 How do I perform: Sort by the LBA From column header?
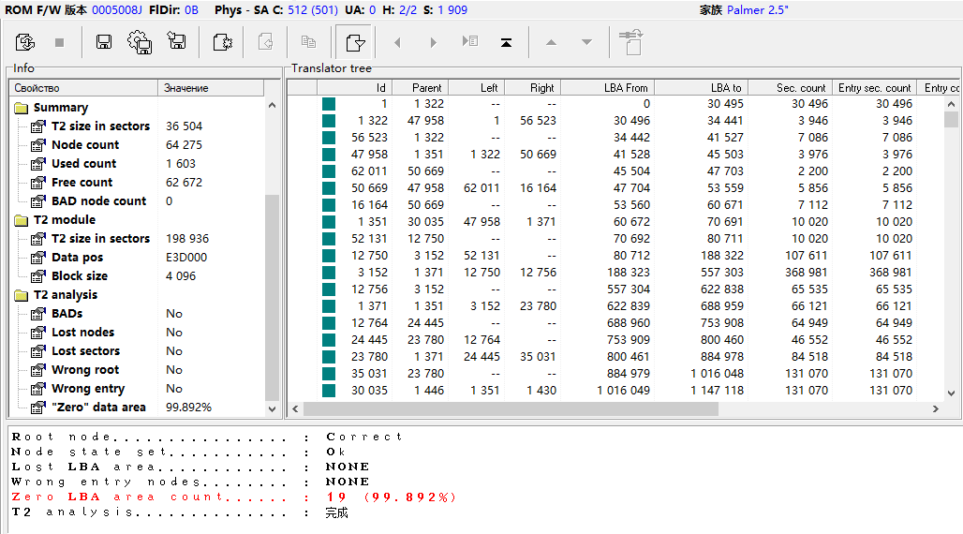click(x=607, y=88)
